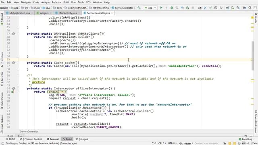Click the happy smiley feedback icon
258x145 pixels.
click(x=230, y=143)
